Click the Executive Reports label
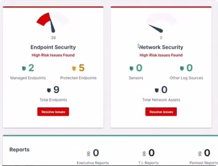 pos(93,163)
